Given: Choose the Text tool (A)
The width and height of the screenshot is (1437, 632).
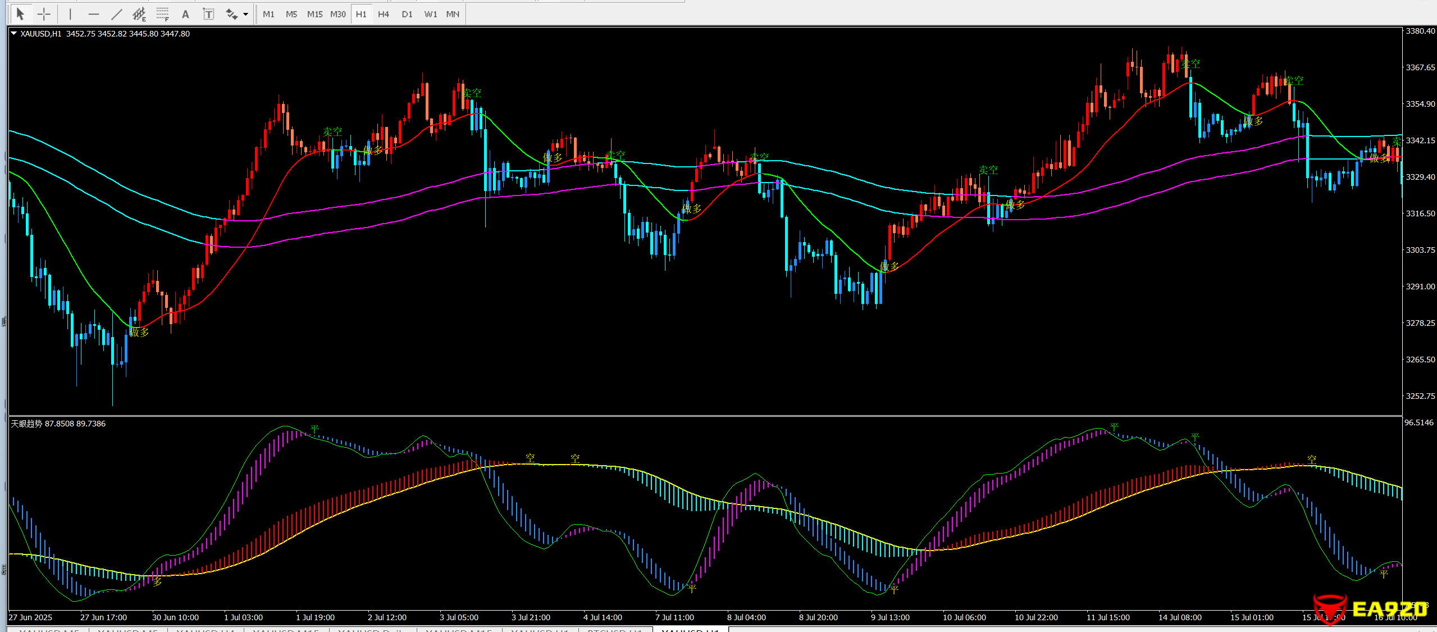Looking at the screenshot, I should point(185,14).
